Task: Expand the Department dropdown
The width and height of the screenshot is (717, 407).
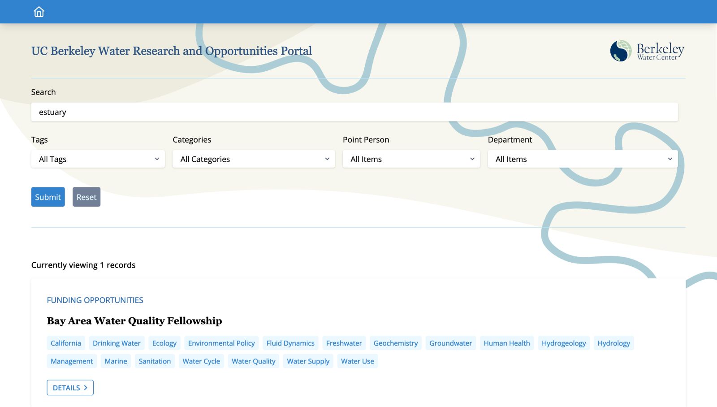Action: [x=583, y=159]
